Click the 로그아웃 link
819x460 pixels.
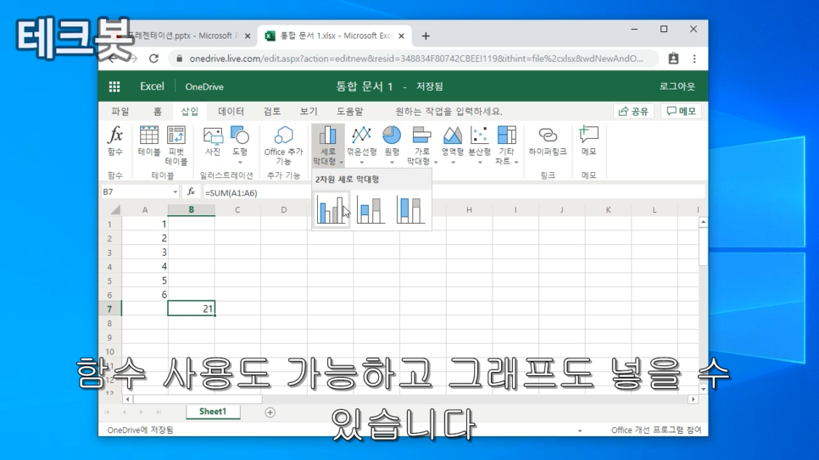click(677, 86)
